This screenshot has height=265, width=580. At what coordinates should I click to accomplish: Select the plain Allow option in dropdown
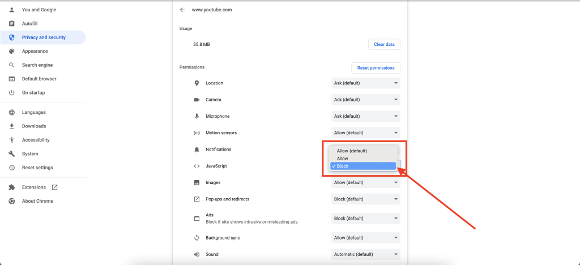(x=362, y=159)
